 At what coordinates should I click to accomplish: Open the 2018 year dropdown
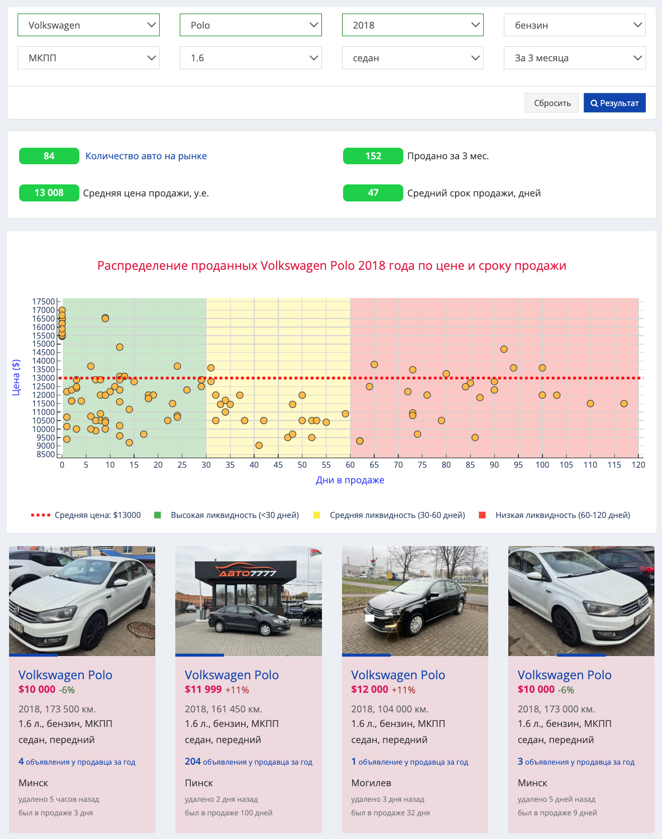(x=413, y=25)
